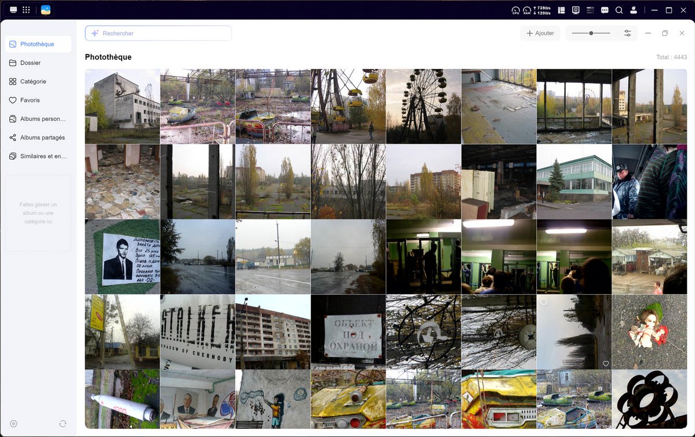Open Favoris in the sidebar
This screenshot has width=695, height=437.
coord(38,100)
